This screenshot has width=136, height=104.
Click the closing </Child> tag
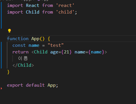[23, 65]
